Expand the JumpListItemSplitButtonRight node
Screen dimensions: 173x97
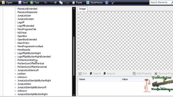coord(15,94)
